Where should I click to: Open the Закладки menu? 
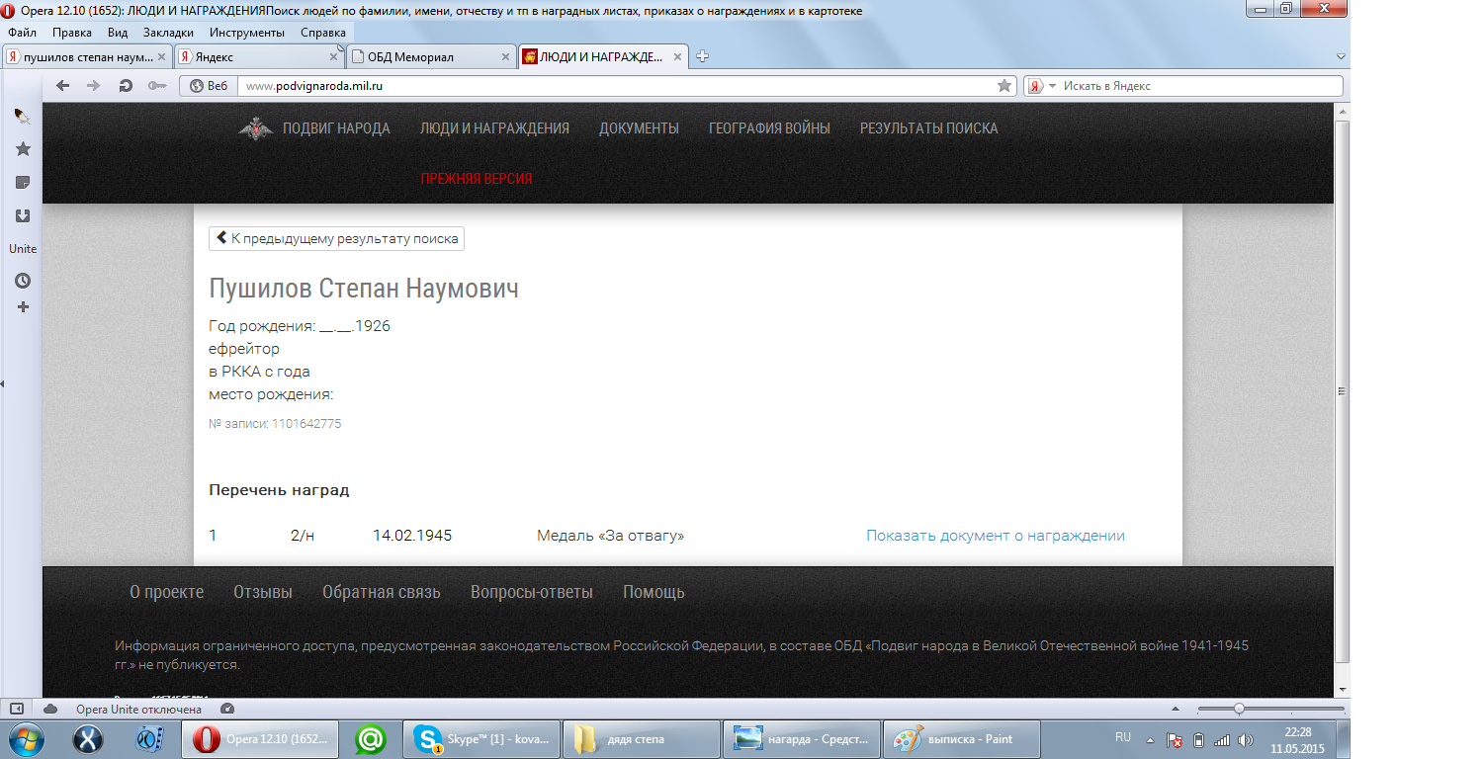168,32
